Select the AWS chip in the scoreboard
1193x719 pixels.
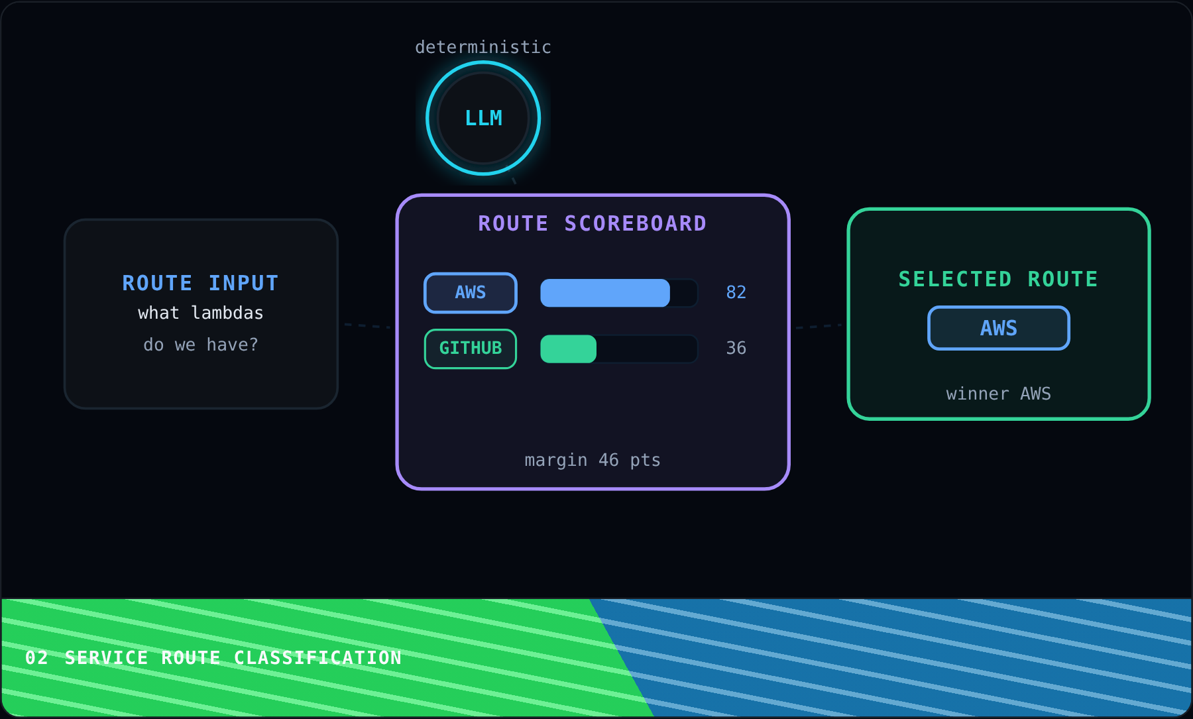pos(471,292)
